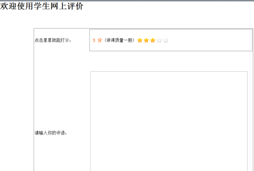
Task: Select the third gold star
Action: tap(152, 40)
